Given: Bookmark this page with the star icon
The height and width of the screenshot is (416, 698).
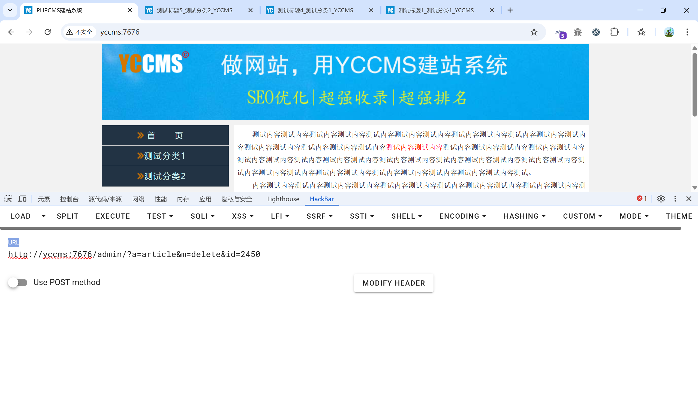Looking at the screenshot, I should 534,32.
